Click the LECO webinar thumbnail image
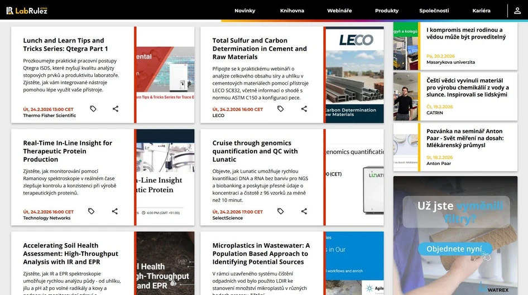 point(354,75)
